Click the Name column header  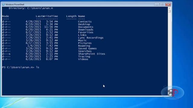[x=81, y=16]
